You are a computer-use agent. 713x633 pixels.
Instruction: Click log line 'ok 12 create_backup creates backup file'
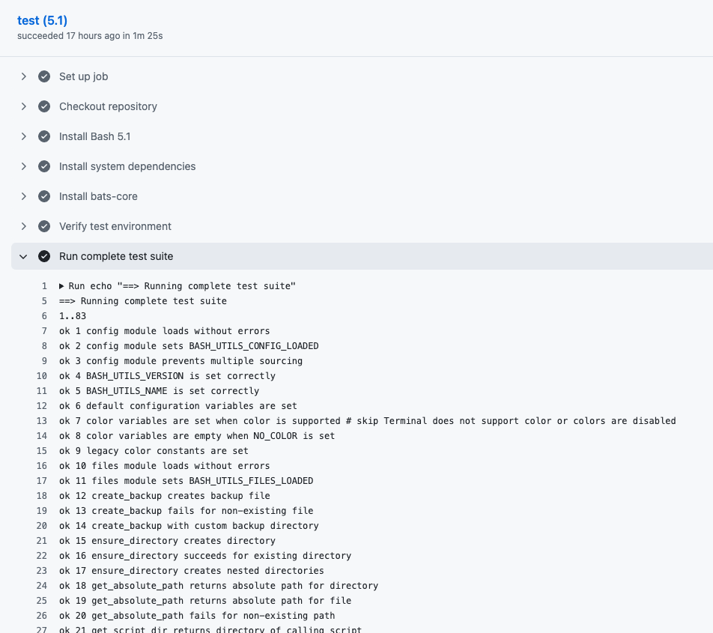(165, 496)
